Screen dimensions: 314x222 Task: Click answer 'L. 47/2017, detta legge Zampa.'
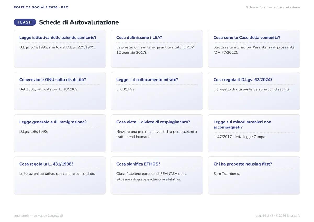pos(240,137)
